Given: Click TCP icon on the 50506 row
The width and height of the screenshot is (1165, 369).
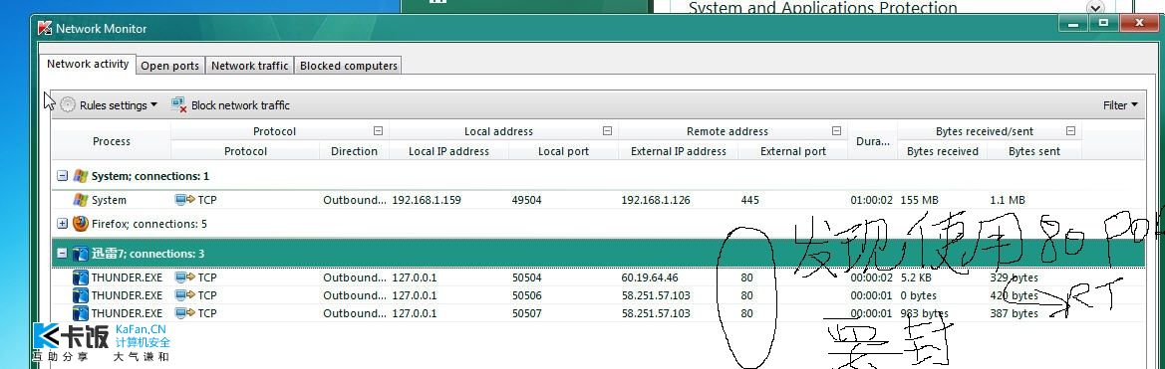Looking at the screenshot, I should (x=185, y=295).
